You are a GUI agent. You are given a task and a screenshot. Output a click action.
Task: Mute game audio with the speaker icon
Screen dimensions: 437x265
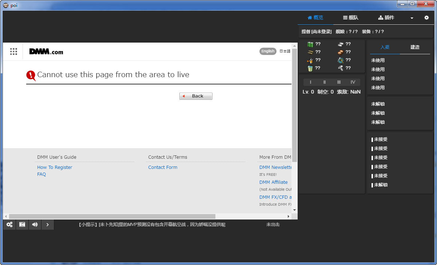pos(35,225)
